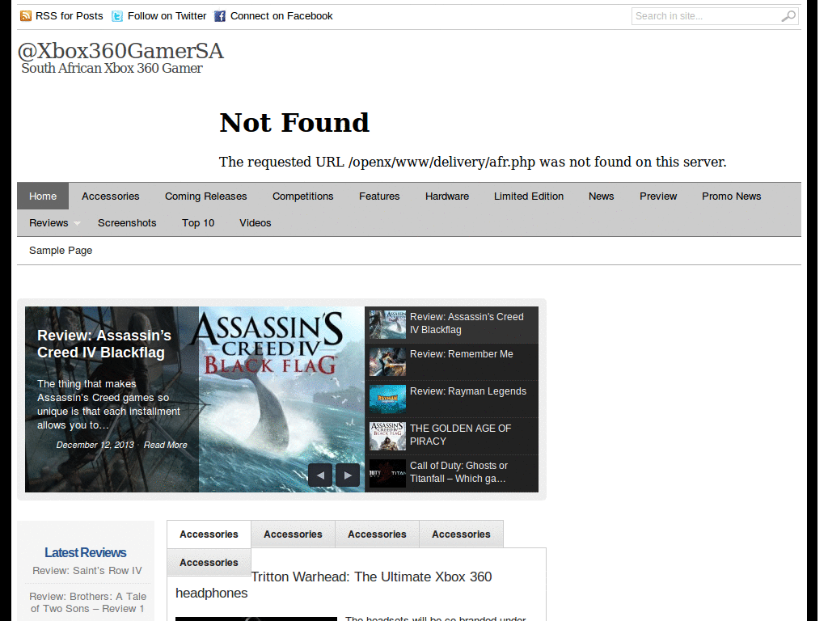Screen dimensions: 828x621
Task: Open slider headline Review: Assassin's Creed IV Blackflag
Action: pos(104,344)
